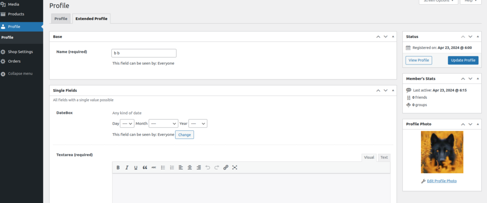
Task: Toggle bold formatting in the Textarea editor
Action: point(117,167)
